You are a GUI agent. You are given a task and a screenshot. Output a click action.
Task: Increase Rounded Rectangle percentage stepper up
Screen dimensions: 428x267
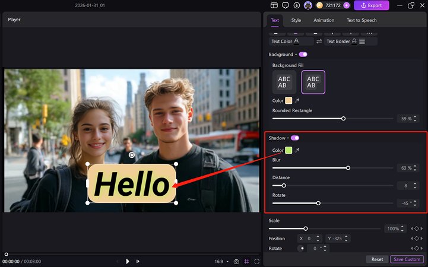[415, 117]
